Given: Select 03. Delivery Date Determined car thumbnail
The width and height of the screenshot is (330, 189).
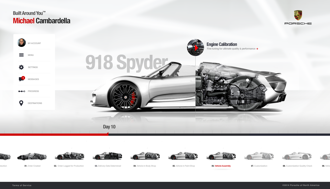Looking at the screenshot, I should point(107,156).
